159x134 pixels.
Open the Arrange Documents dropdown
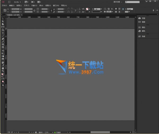[39, 2]
